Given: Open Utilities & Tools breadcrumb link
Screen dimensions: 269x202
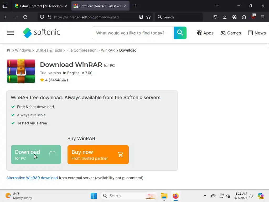Looking at the screenshot, I should click(49, 50).
